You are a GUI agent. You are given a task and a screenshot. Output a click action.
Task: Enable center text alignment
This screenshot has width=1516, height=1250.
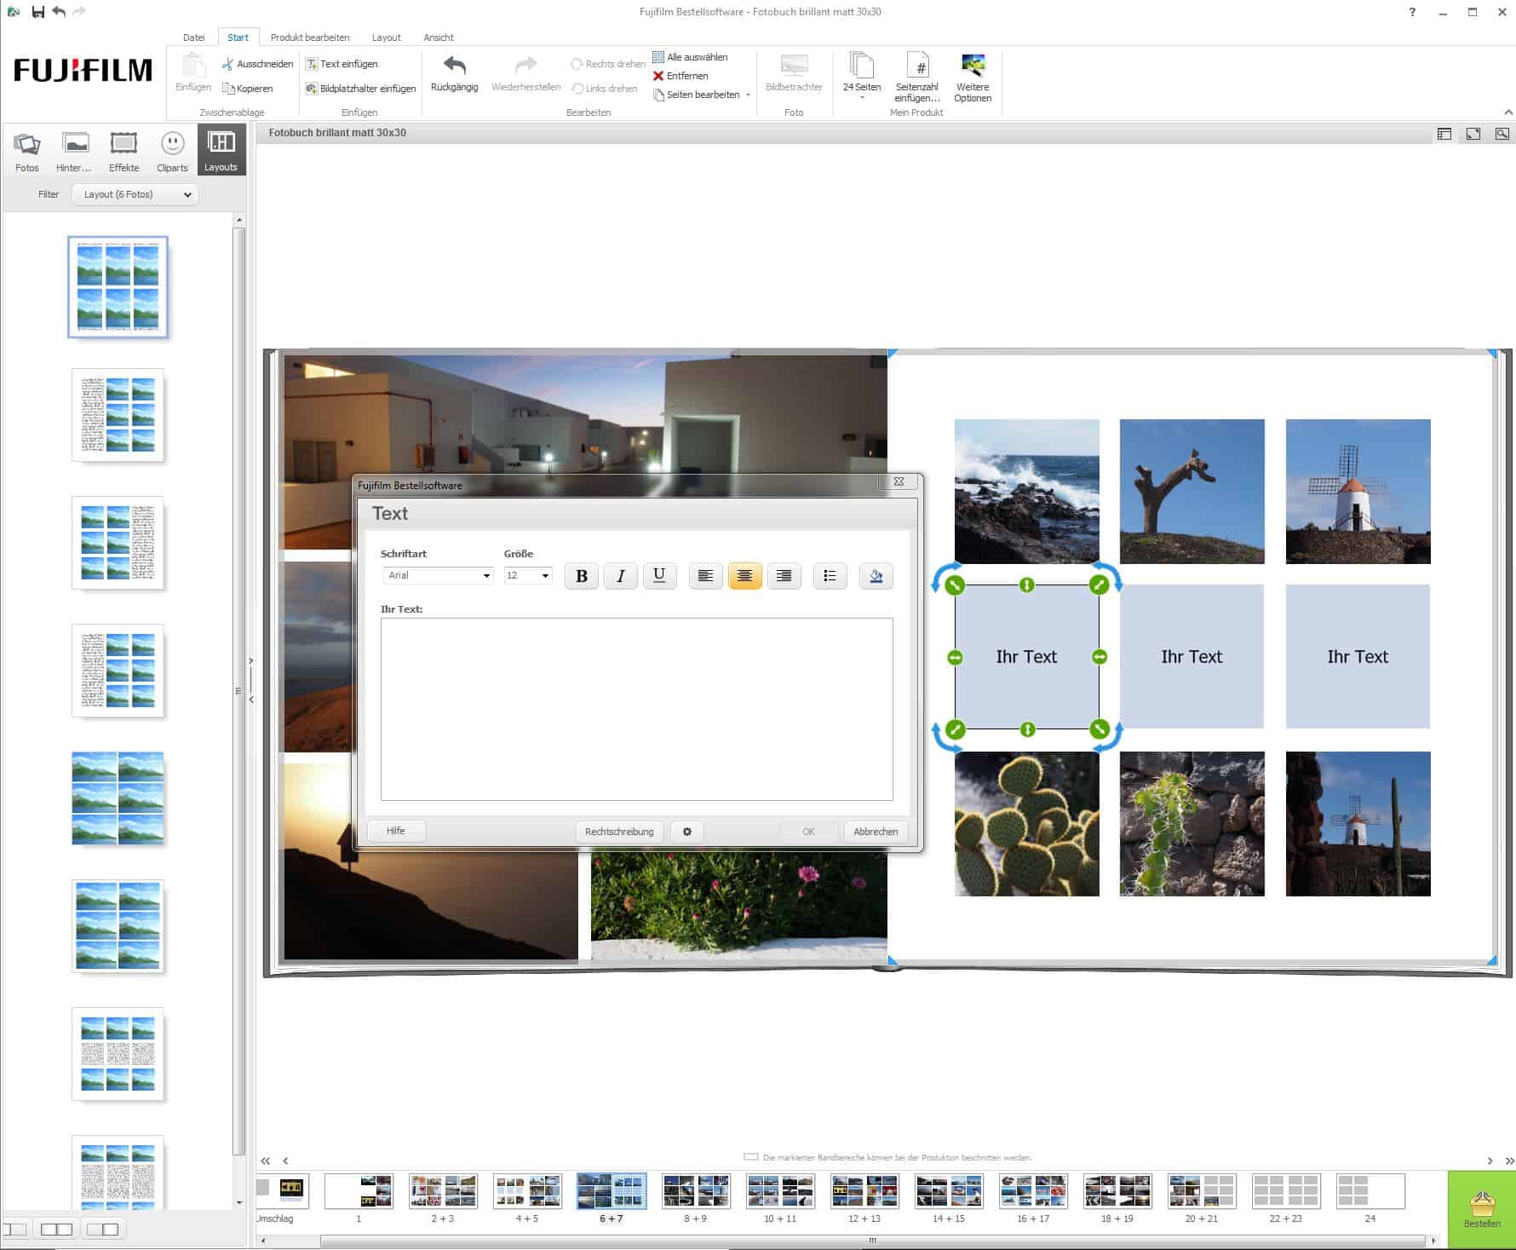point(744,577)
